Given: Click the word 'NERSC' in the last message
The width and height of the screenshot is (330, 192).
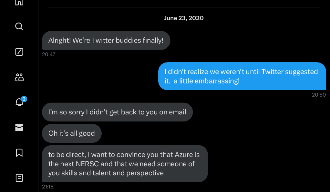Looking at the screenshot, I should (87, 164).
